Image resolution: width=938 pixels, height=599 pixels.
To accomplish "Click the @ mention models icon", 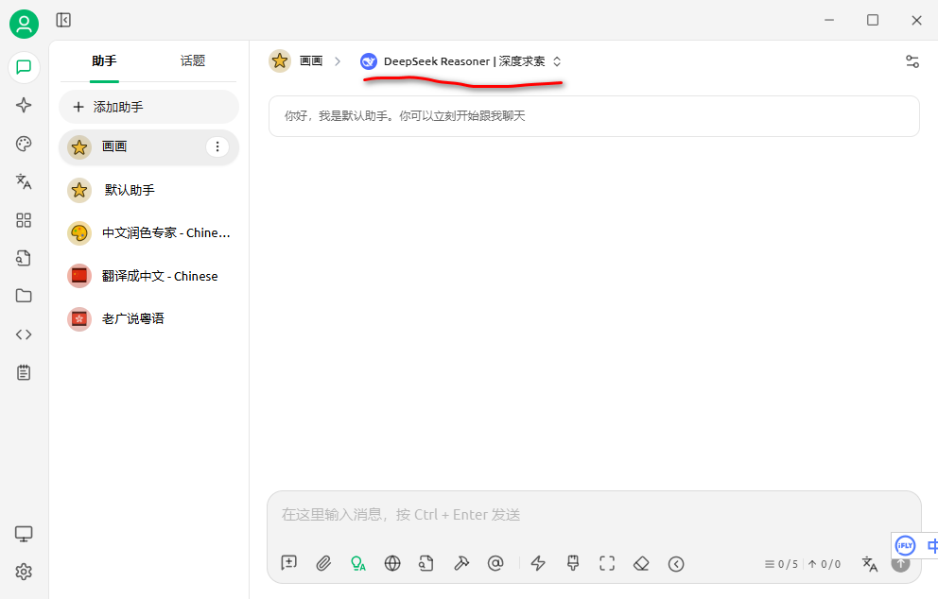I will (x=495, y=563).
